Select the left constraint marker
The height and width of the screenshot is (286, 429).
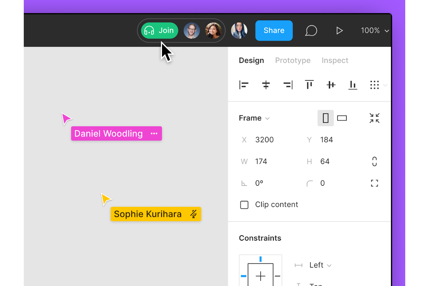click(x=243, y=276)
